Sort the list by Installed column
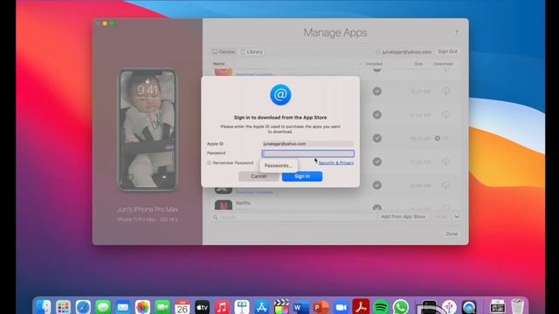This screenshot has height=314, width=559. tap(374, 64)
